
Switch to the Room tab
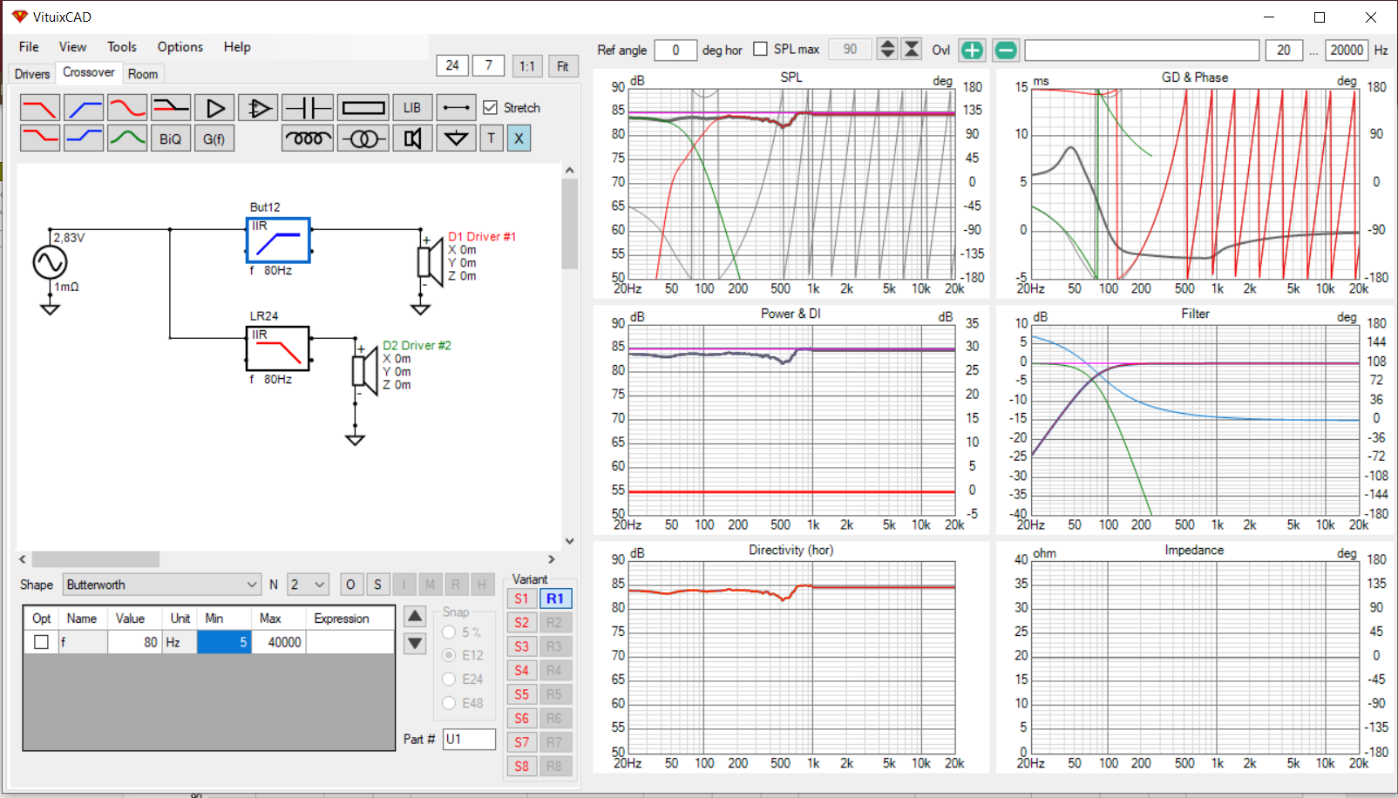(x=143, y=74)
